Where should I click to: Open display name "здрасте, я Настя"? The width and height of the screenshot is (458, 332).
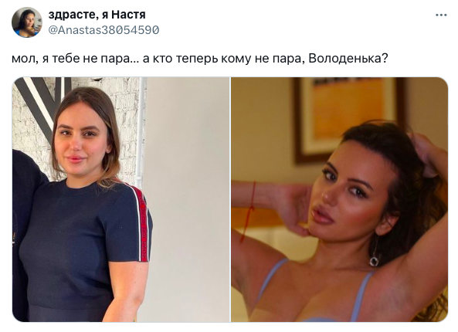[97, 15]
